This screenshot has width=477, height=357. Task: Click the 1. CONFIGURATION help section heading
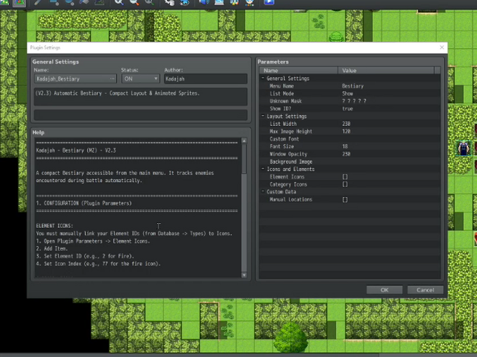tap(84, 203)
